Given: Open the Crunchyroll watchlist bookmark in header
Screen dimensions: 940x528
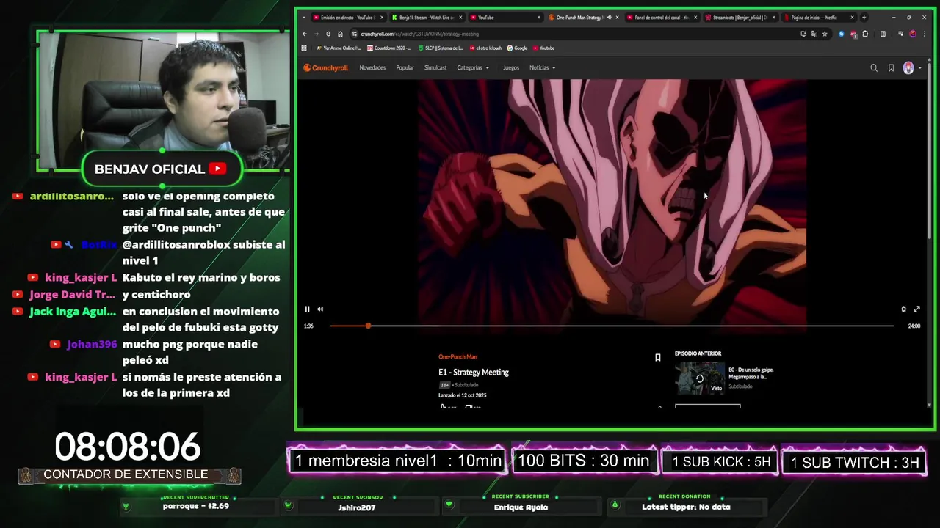Looking at the screenshot, I should pos(891,67).
